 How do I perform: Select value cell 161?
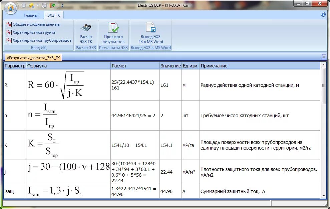tap(171, 85)
